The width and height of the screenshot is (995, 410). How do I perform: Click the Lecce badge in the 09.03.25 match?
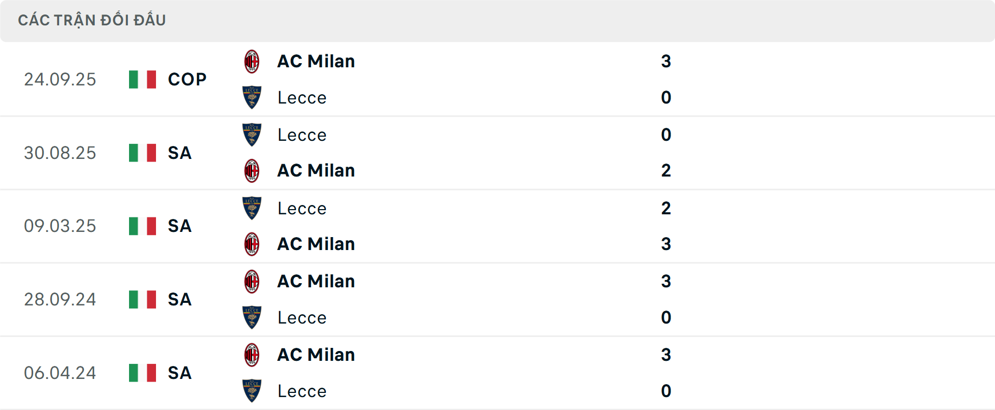(x=252, y=208)
